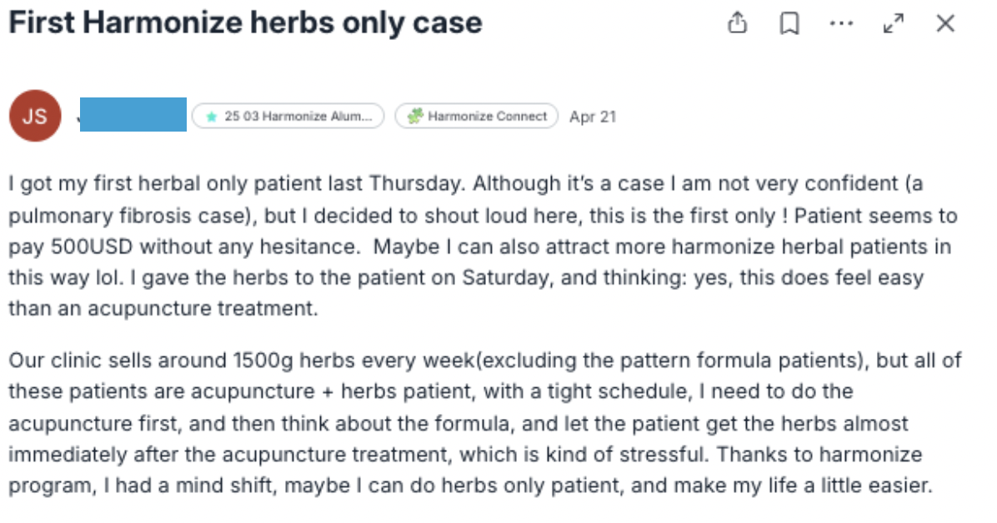The width and height of the screenshot is (997, 523).
Task: Click the word "Thursday" in first paragraph
Action: coord(408,184)
